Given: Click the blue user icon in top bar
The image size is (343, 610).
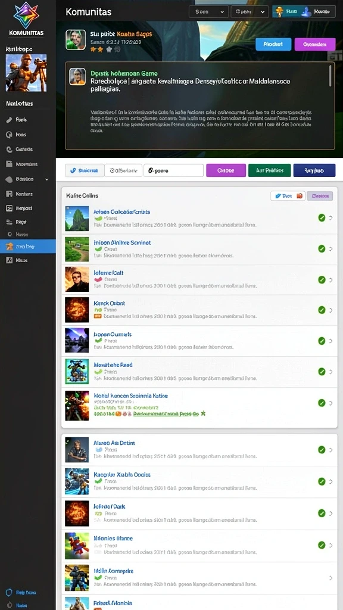Looking at the screenshot, I should [x=307, y=12].
